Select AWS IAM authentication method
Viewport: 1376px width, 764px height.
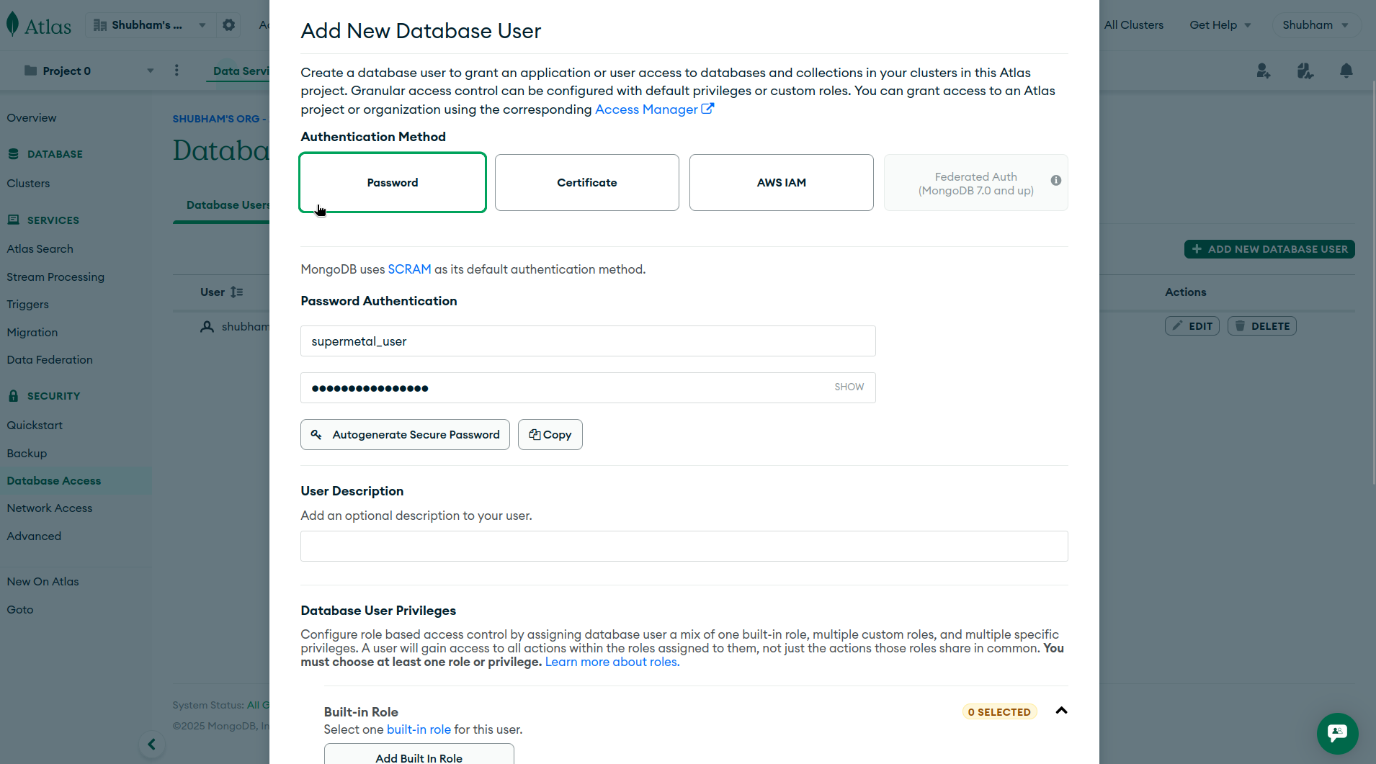[x=781, y=182]
